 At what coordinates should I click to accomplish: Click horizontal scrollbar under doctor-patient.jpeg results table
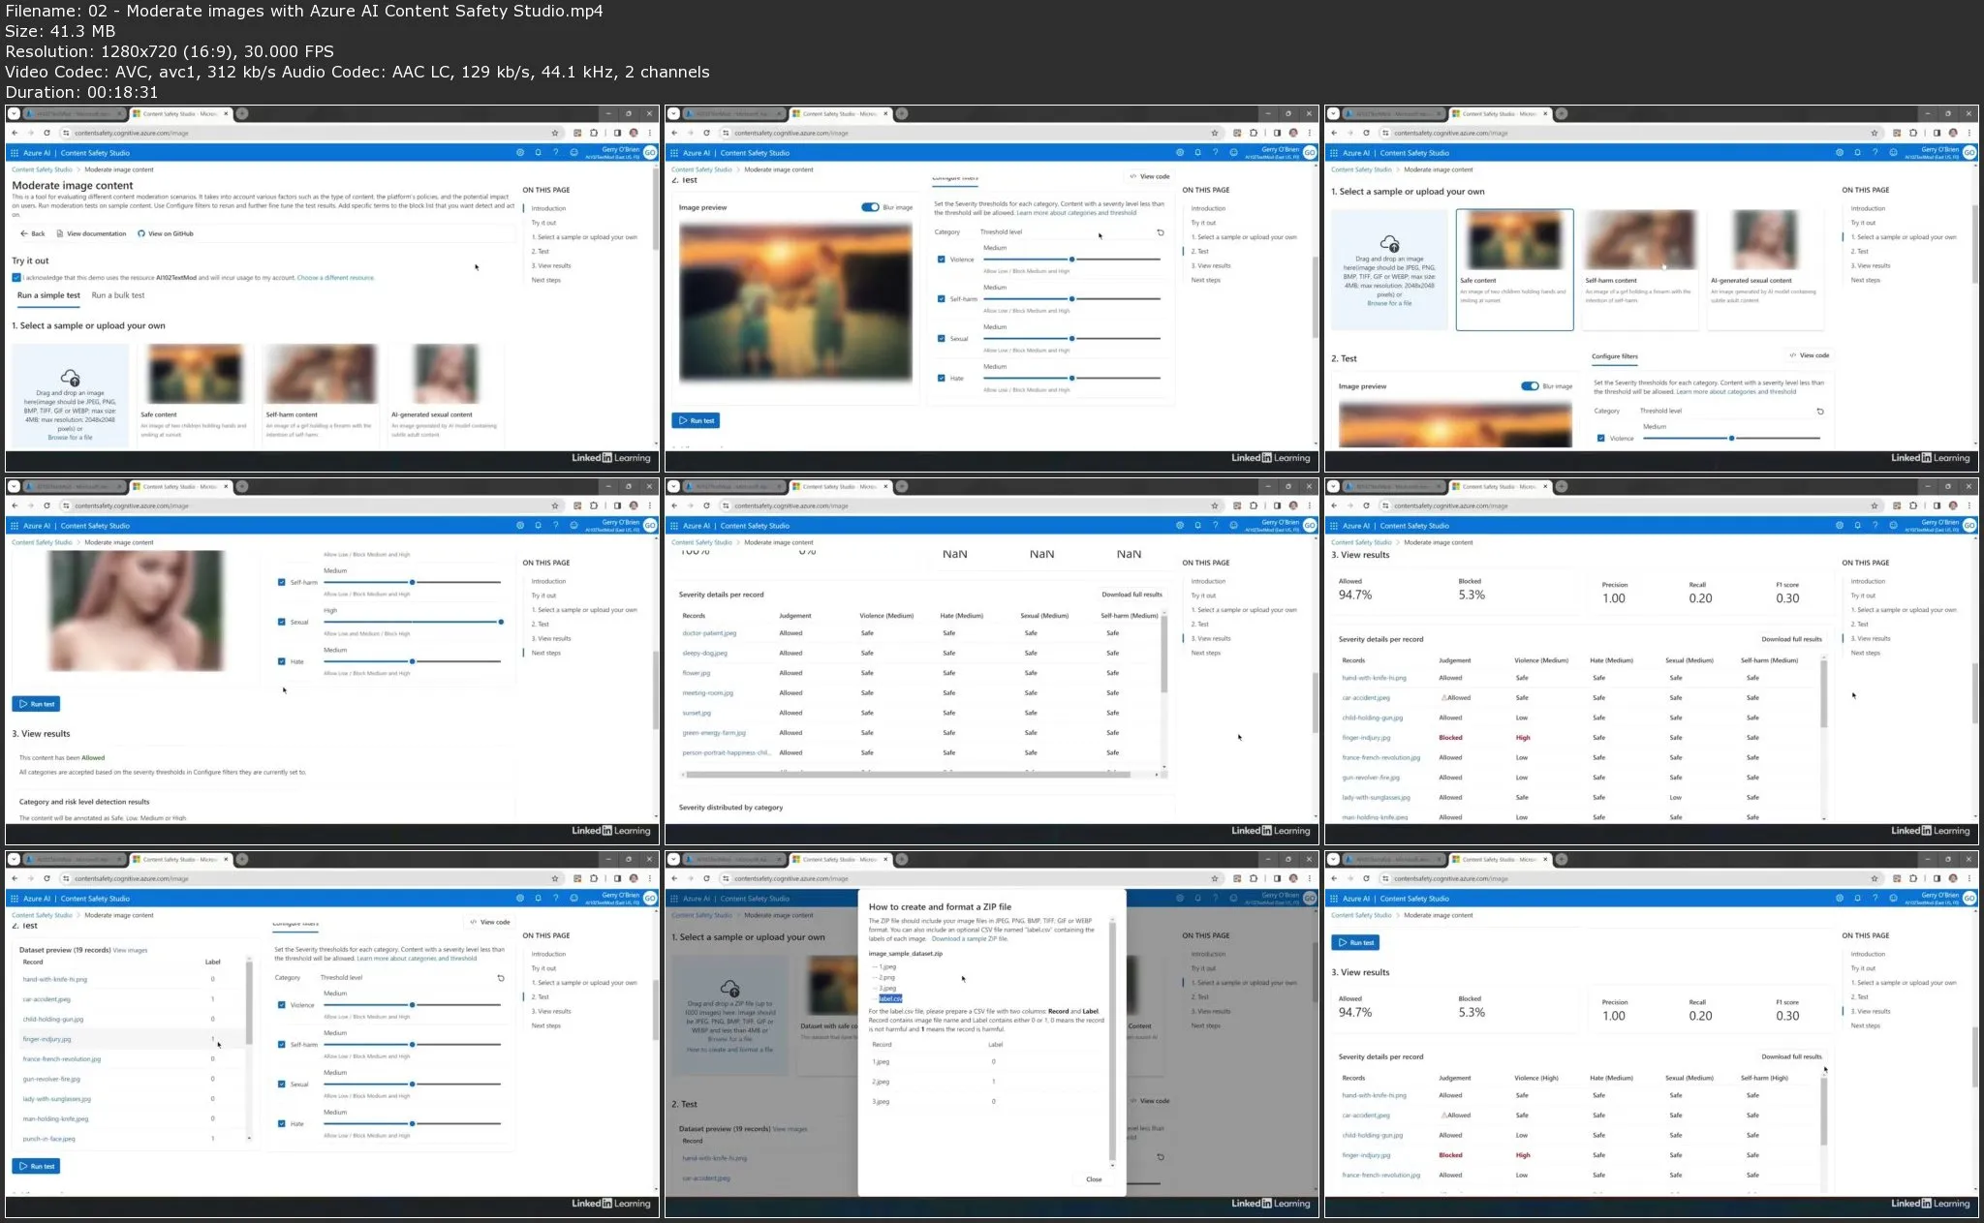(x=908, y=775)
